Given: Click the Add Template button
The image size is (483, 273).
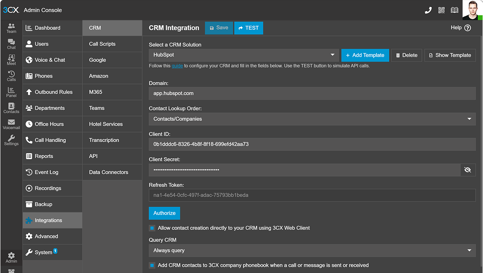Looking at the screenshot, I should click(365, 55).
